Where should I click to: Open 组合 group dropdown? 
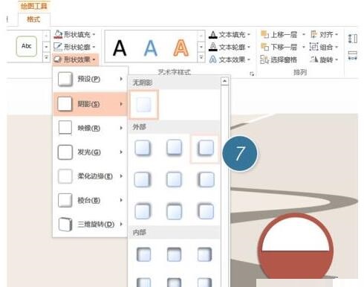(324, 47)
